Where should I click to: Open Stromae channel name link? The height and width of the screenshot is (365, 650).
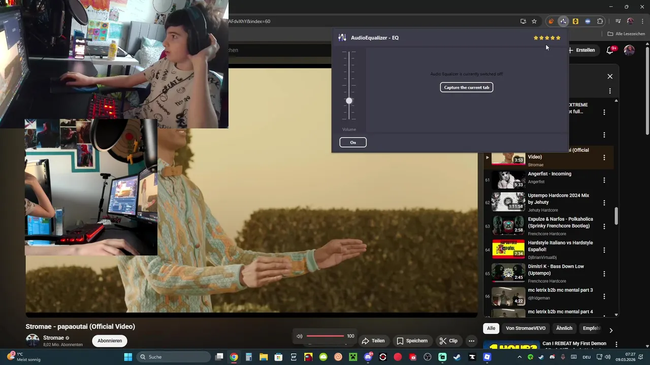(53, 338)
